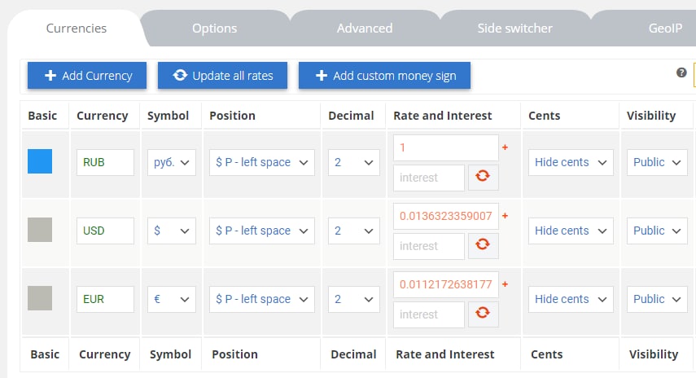Set USD as the basic currency
696x378 pixels.
[x=40, y=230]
